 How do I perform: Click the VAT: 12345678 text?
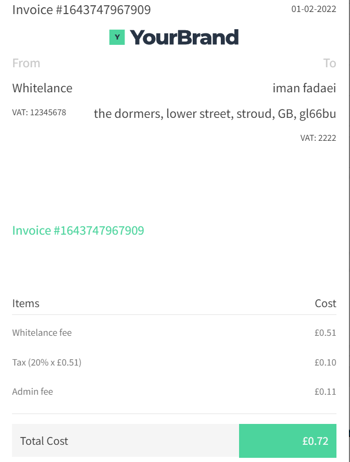click(39, 113)
